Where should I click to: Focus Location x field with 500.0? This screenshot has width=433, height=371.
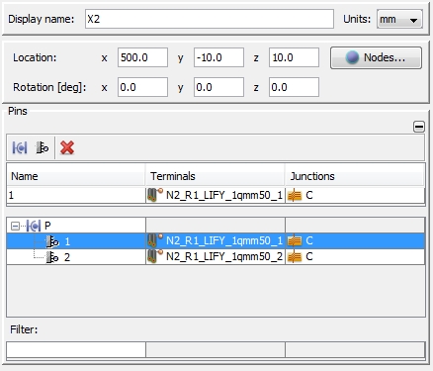coord(142,57)
